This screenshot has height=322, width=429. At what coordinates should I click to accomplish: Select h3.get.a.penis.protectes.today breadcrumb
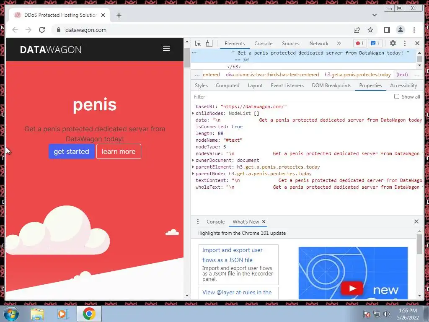pos(358,75)
